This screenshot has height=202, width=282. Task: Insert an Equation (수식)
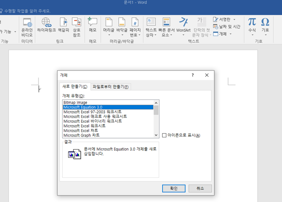252,27
